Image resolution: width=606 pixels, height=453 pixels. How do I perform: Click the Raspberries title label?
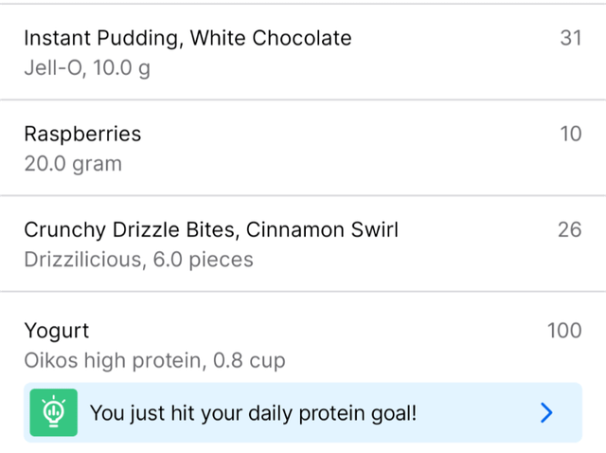[x=82, y=134]
